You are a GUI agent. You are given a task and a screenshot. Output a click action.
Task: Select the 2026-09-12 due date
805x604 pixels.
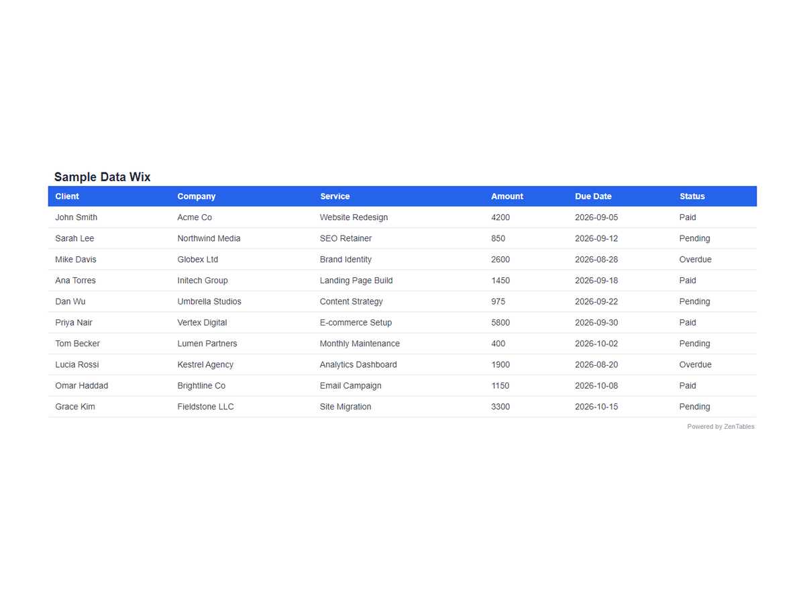(596, 238)
